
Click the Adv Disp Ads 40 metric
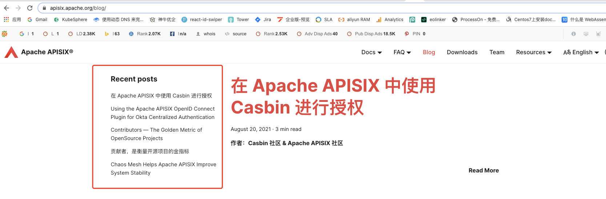[317, 34]
